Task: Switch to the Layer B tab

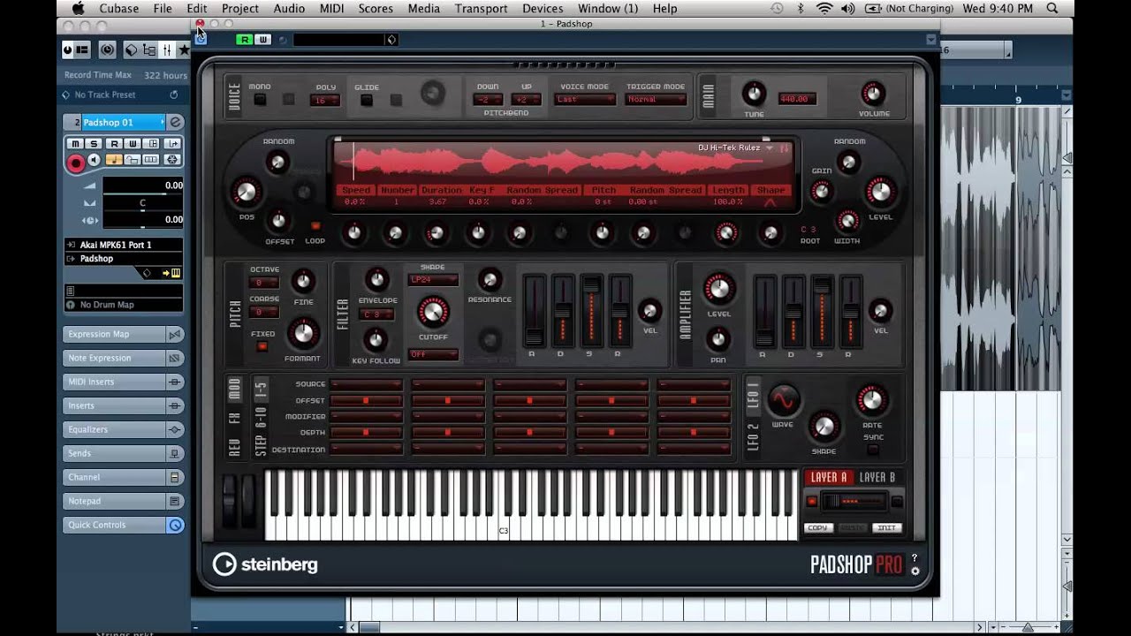Action: [877, 477]
